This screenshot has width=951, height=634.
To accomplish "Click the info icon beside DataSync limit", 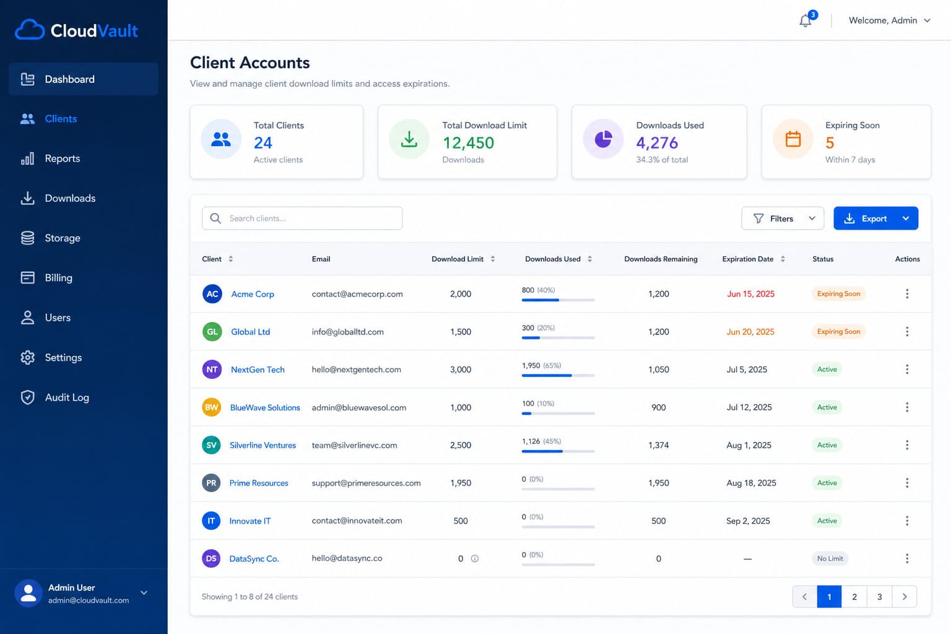I will [475, 558].
